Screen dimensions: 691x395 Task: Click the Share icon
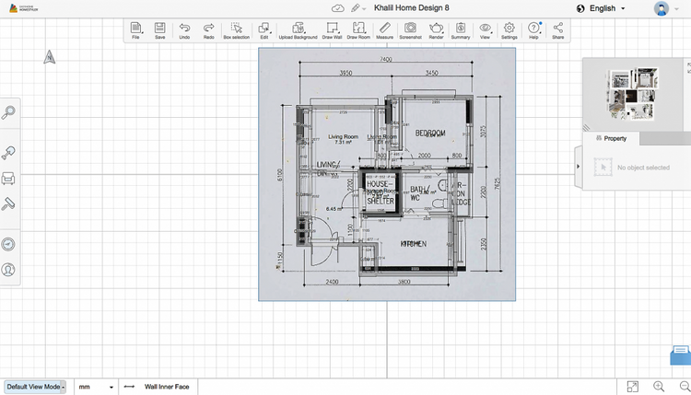coord(558,30)
